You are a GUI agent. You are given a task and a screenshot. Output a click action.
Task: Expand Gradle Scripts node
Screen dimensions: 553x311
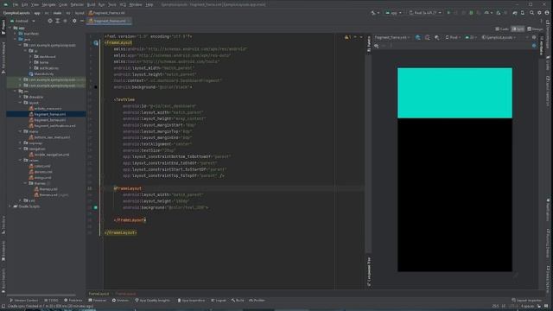click(x=10, y=206)
